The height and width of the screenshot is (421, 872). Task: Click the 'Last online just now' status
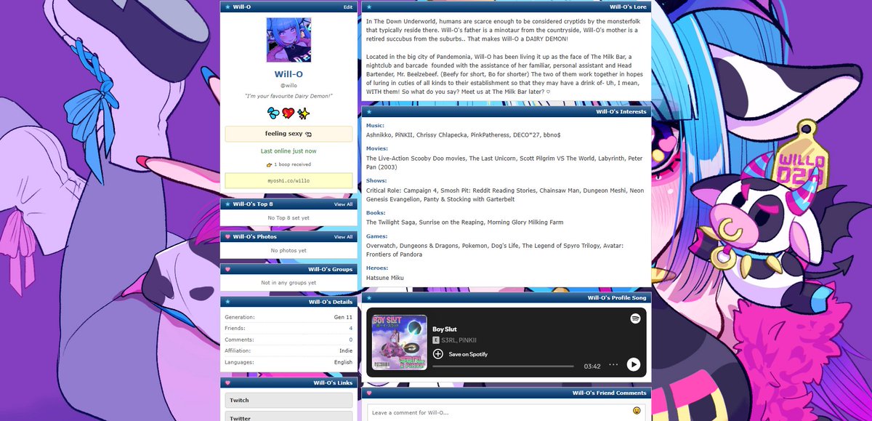tap(288, 151)
